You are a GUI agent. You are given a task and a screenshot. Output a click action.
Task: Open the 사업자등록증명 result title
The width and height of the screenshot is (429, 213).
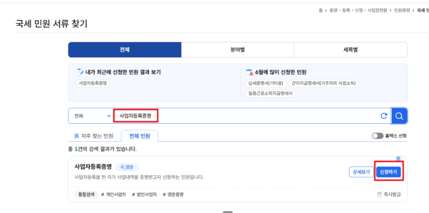93,166
